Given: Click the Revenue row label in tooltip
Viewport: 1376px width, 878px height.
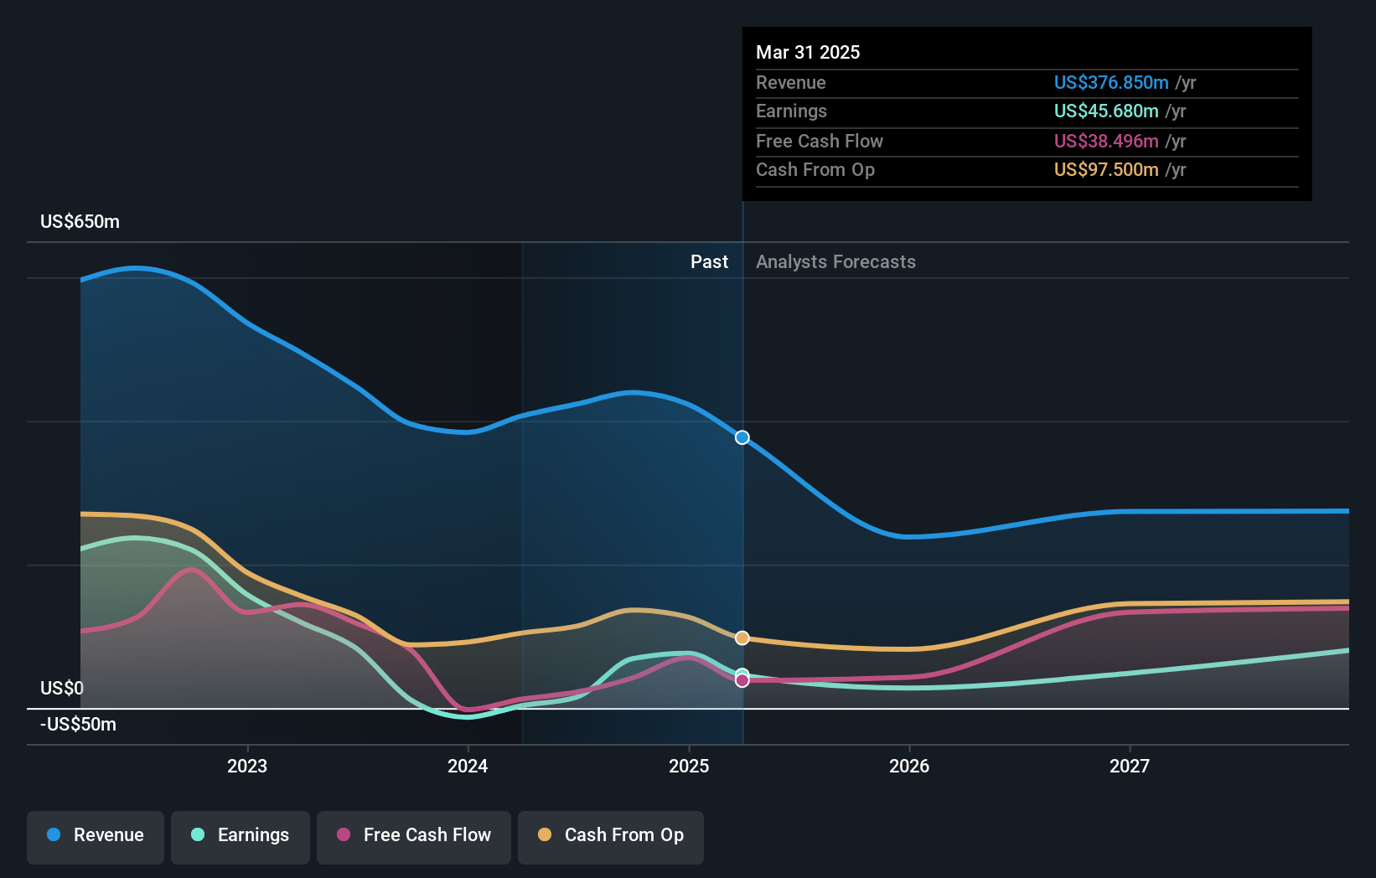Looking at the screenshot, I should click(790, 83).
